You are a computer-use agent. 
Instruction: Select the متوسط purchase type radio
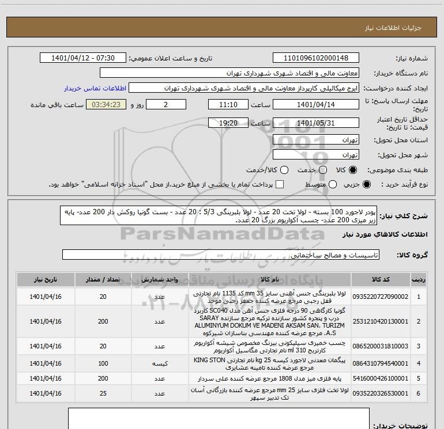click(x=333, y=184)
